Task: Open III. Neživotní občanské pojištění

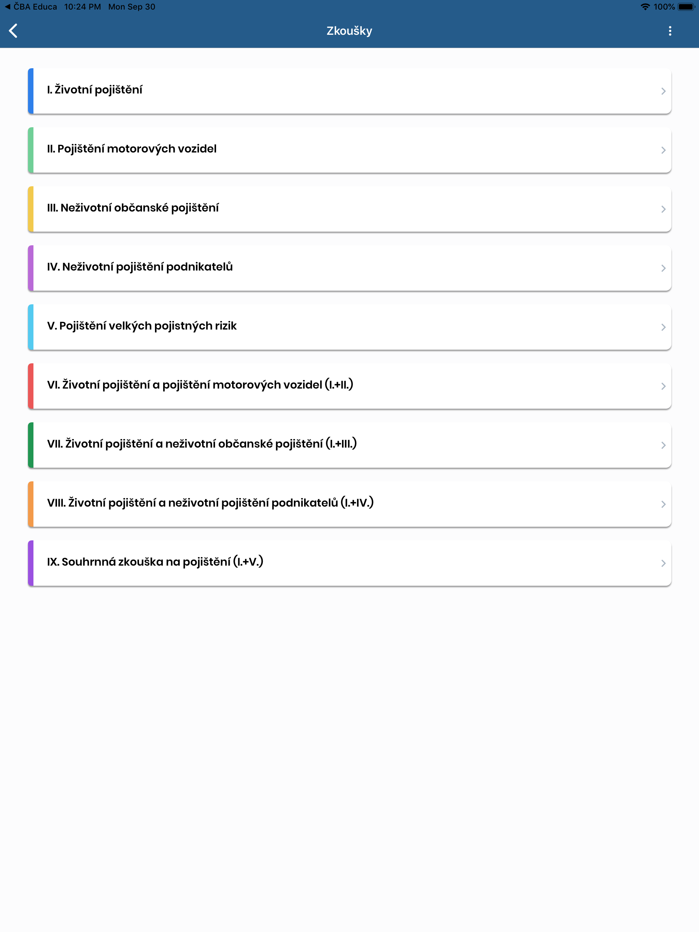Action: (x=349, y=209)
